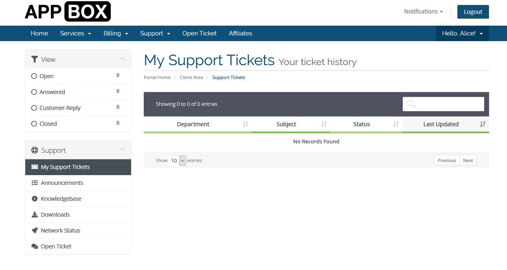Sort tickets by Last Updated sort icon
The height and width of the screenshot is (270, 507).
pyautogui.click(x=483, y=124)
